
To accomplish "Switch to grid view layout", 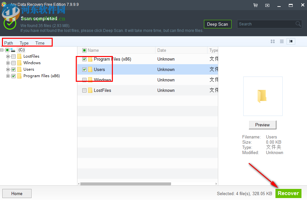I will pyautogui.click(x=273, y=41).
